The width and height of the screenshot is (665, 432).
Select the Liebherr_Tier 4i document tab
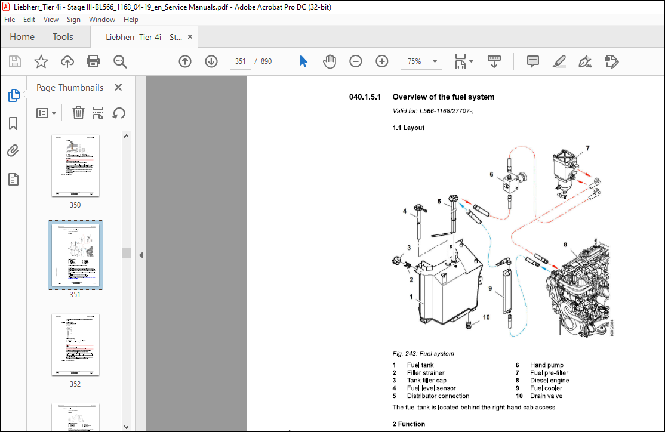point(143,38)
